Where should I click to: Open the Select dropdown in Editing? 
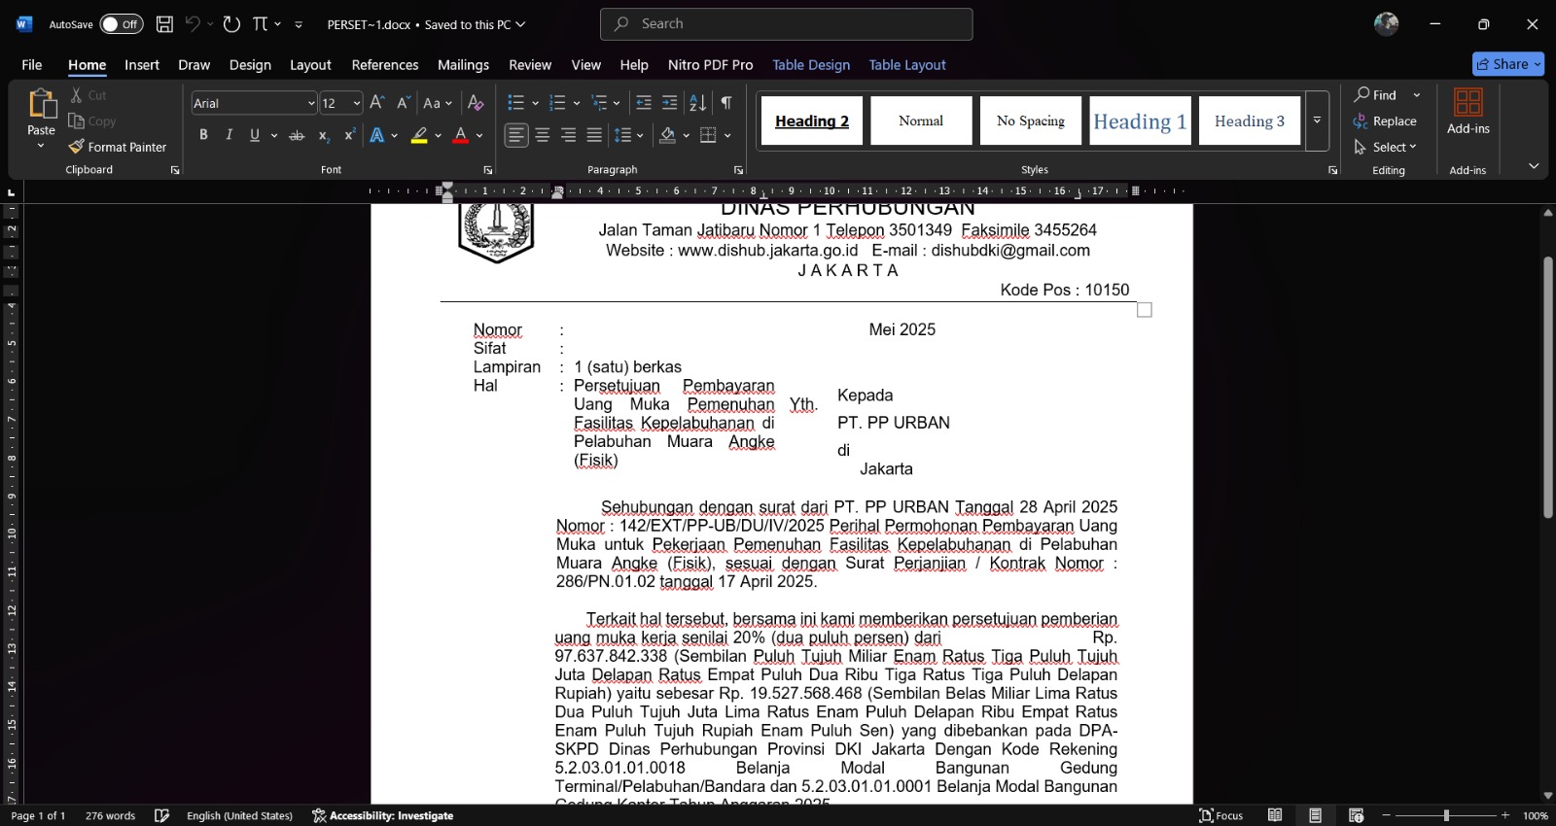(1386, 147)
